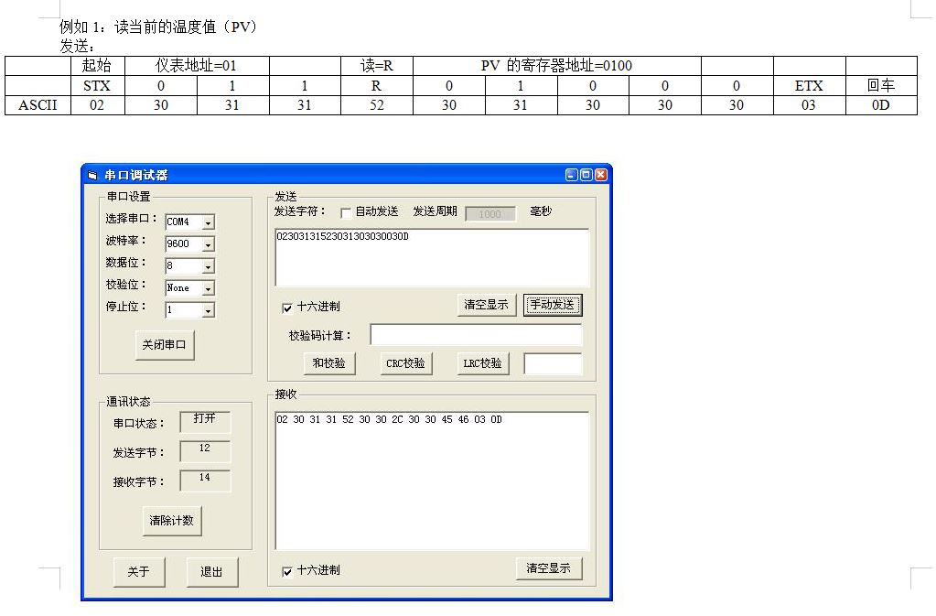Toggle 十六进制 checkbox in the receive panel
Image resolution: width=936 pixels, height=616 pixels.
click(x=288, y=571)
